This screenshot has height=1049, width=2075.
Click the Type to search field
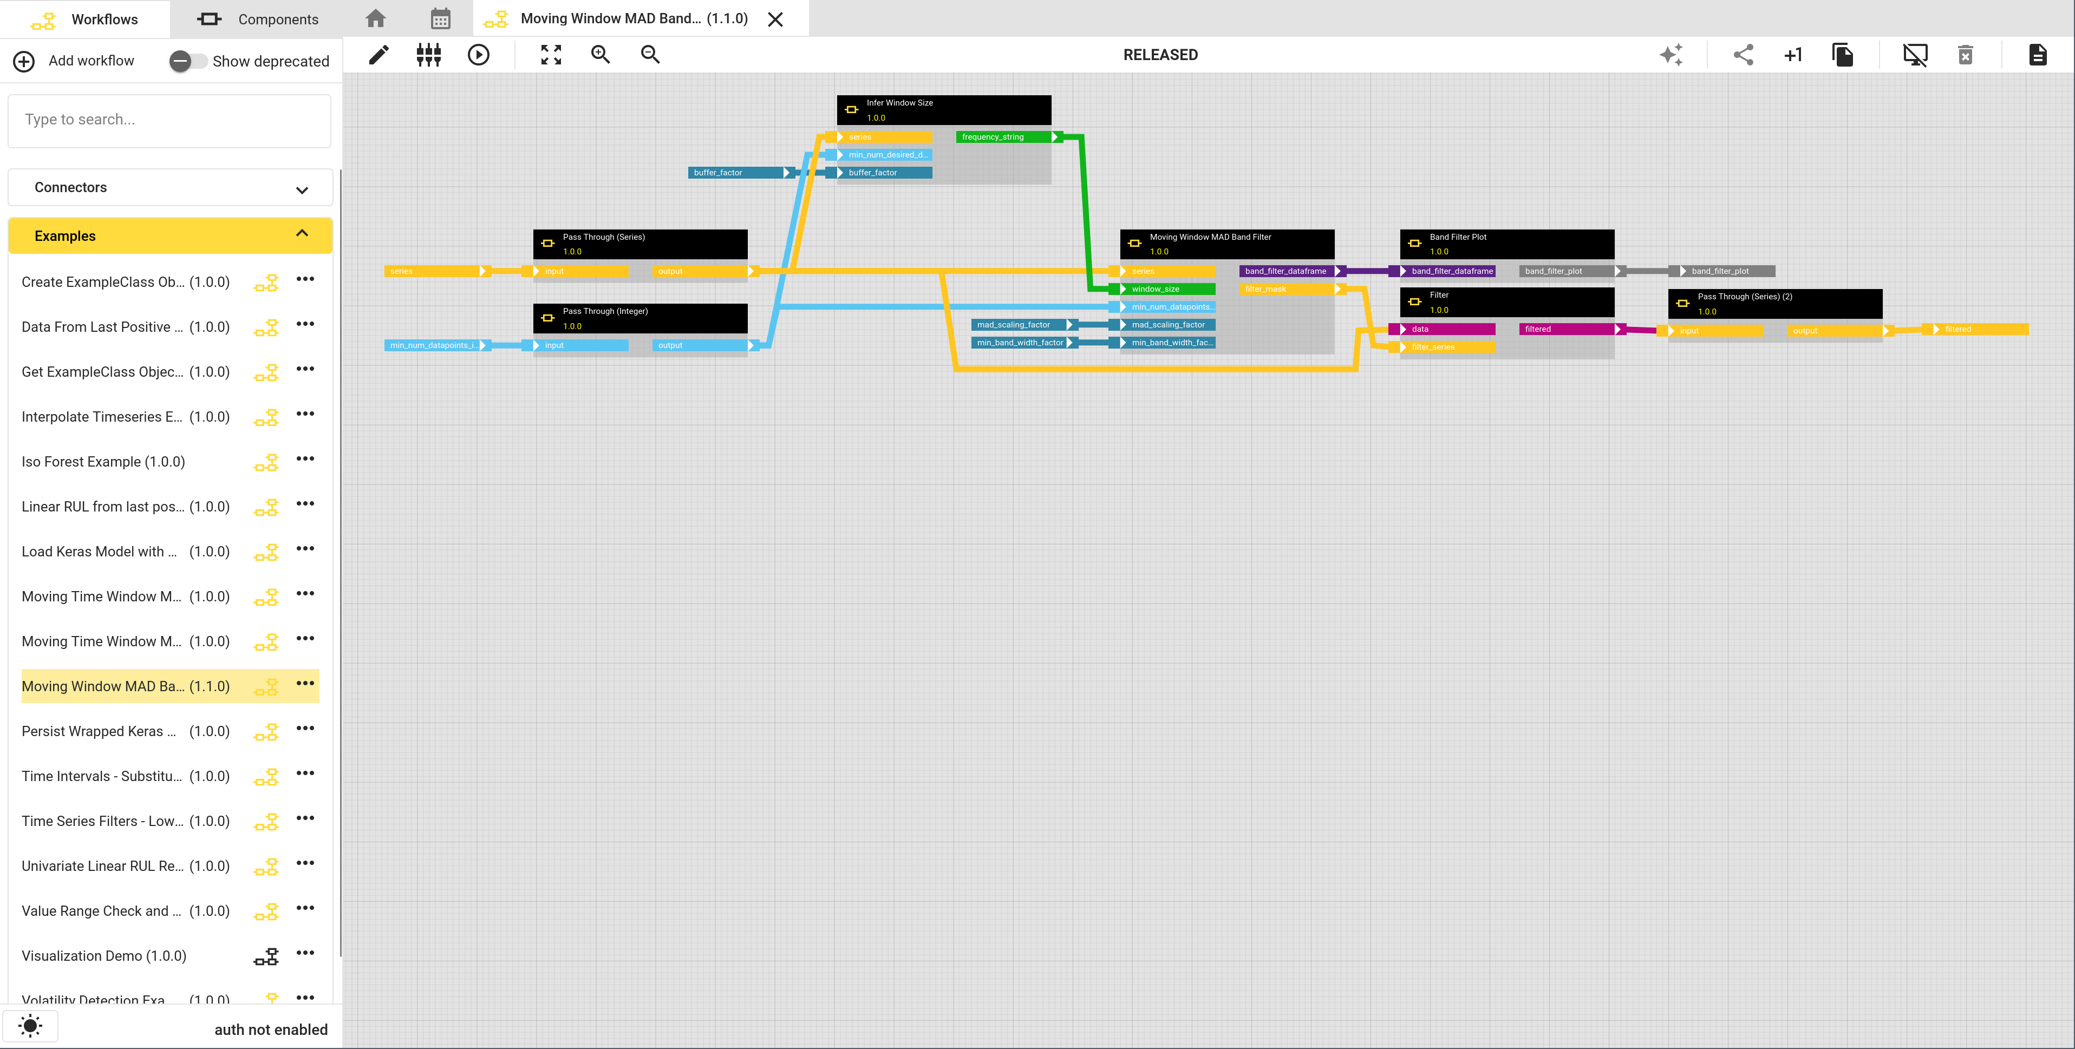coord(170,120)
